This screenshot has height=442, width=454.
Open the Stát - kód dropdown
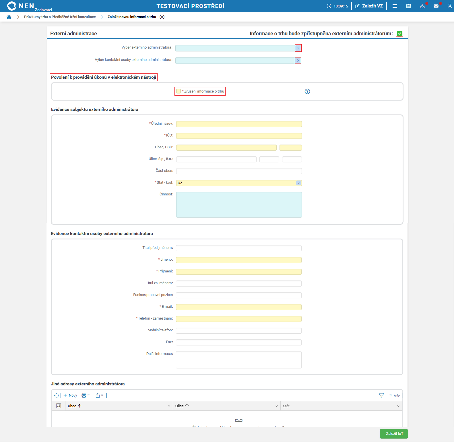point(298,183)
